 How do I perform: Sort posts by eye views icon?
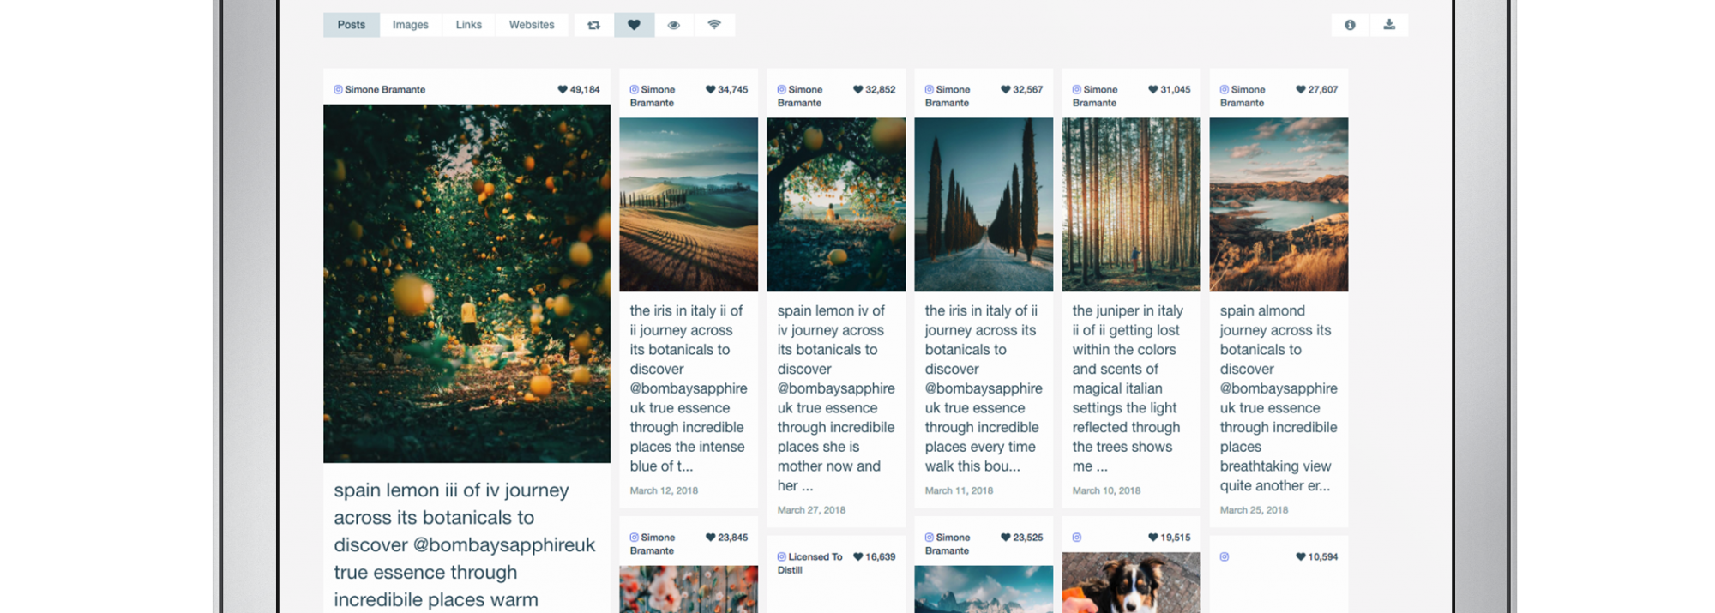point(674,25)
